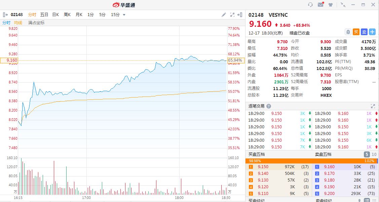The height and width of the screenshot is (202, 379).
Task: Switch to the 五日 chart tab
Action: (x=44, y=15)
